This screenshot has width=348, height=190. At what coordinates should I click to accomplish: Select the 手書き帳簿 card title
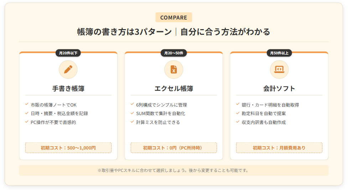pyautogui.click(x=68, y=88)
